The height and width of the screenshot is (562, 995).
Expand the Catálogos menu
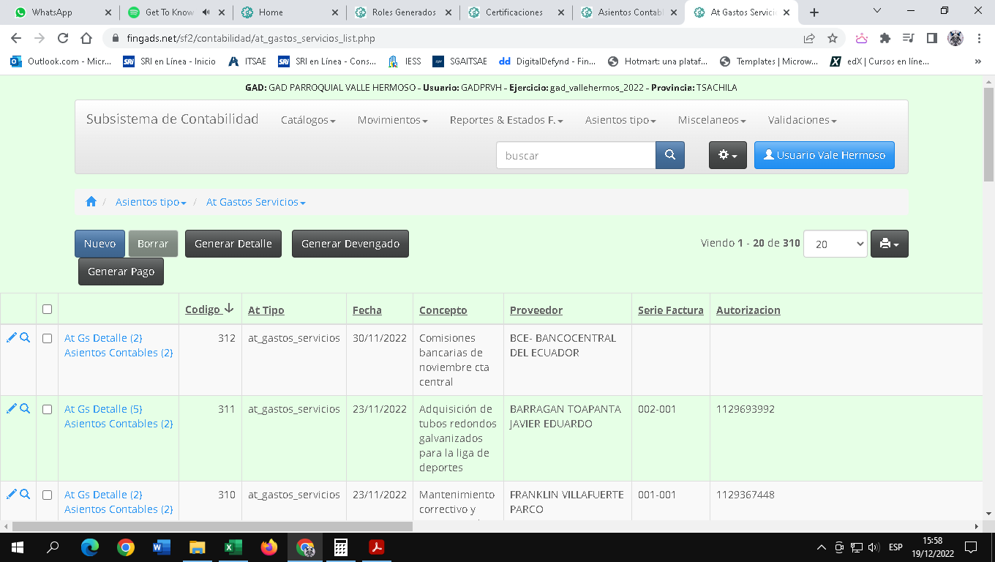(307, 120)
